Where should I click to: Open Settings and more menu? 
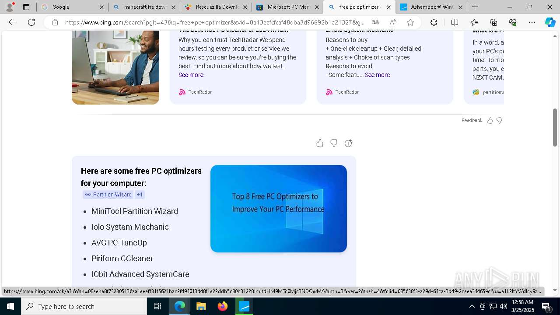[x=532, y=22]
